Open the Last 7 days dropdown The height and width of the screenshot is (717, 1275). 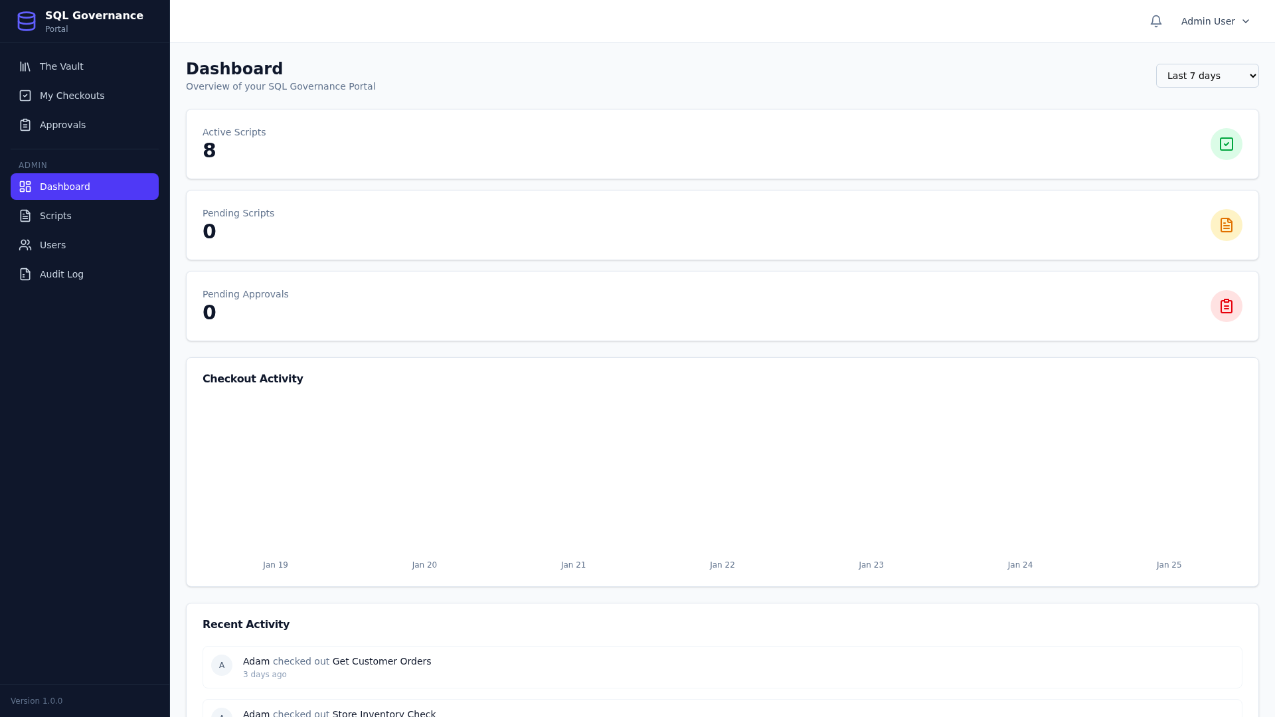point(1207,75)
